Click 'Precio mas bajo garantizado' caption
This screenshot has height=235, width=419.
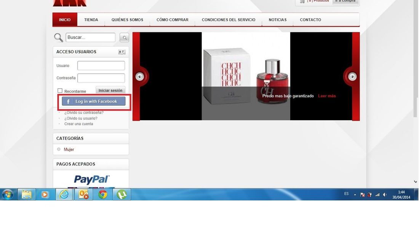coord(288,96)
